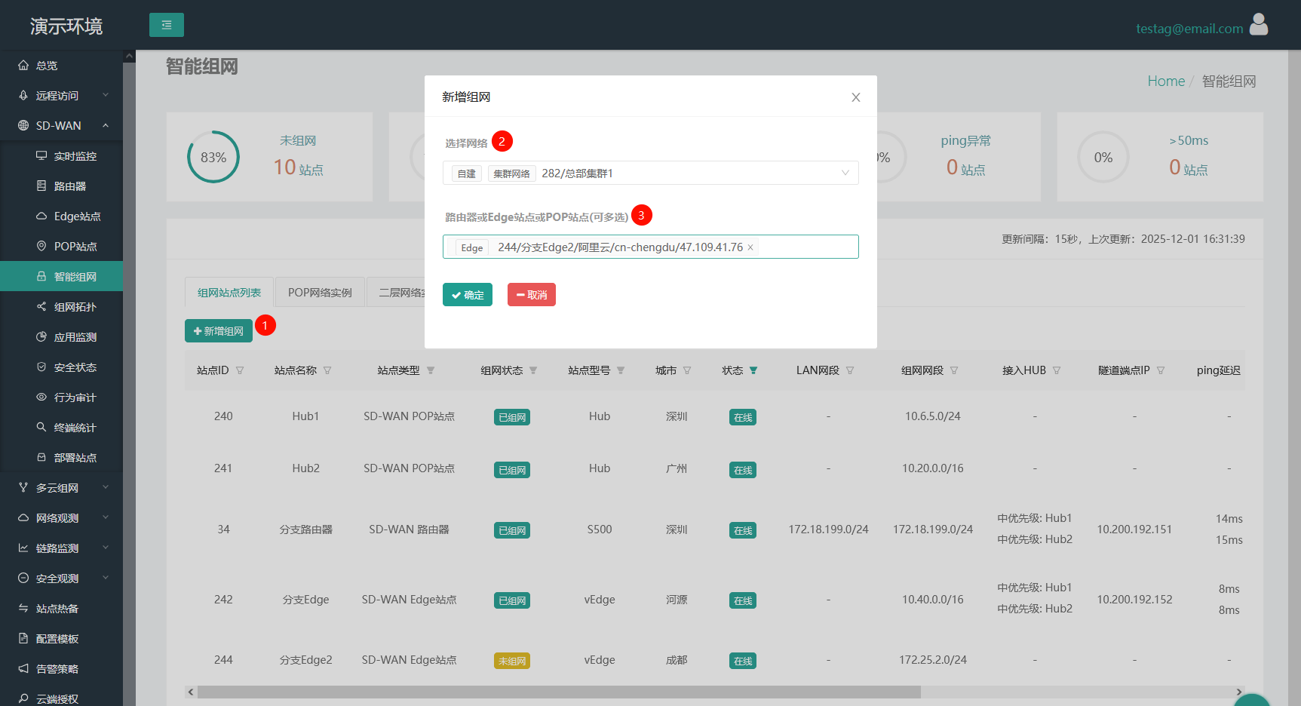Viewport: 1301px width, 706px height.
Task: Select 智能组网 in the sidebar
Action: pyautogui.click(x=61, y=277)
